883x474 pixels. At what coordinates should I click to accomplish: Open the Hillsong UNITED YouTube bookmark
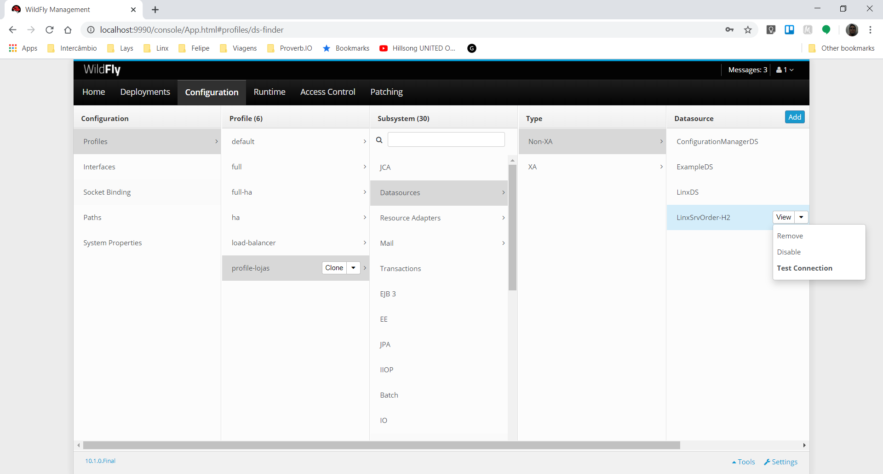tap(417, 48)
